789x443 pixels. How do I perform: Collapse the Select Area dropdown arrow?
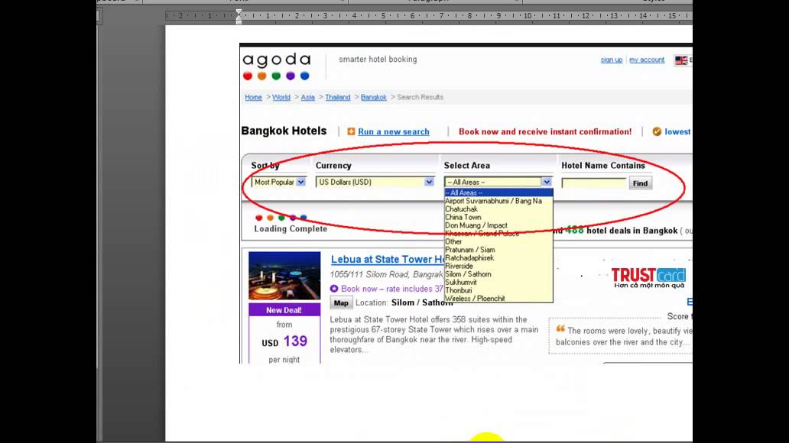click(x=547, y=182)
